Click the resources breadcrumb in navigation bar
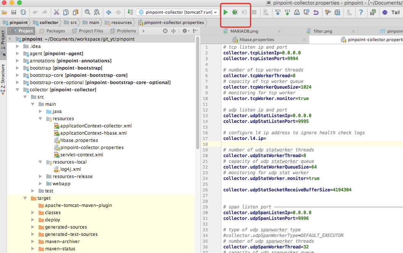Image resolution: width=403 pixels, height=253 pixels. pos(118,22)
